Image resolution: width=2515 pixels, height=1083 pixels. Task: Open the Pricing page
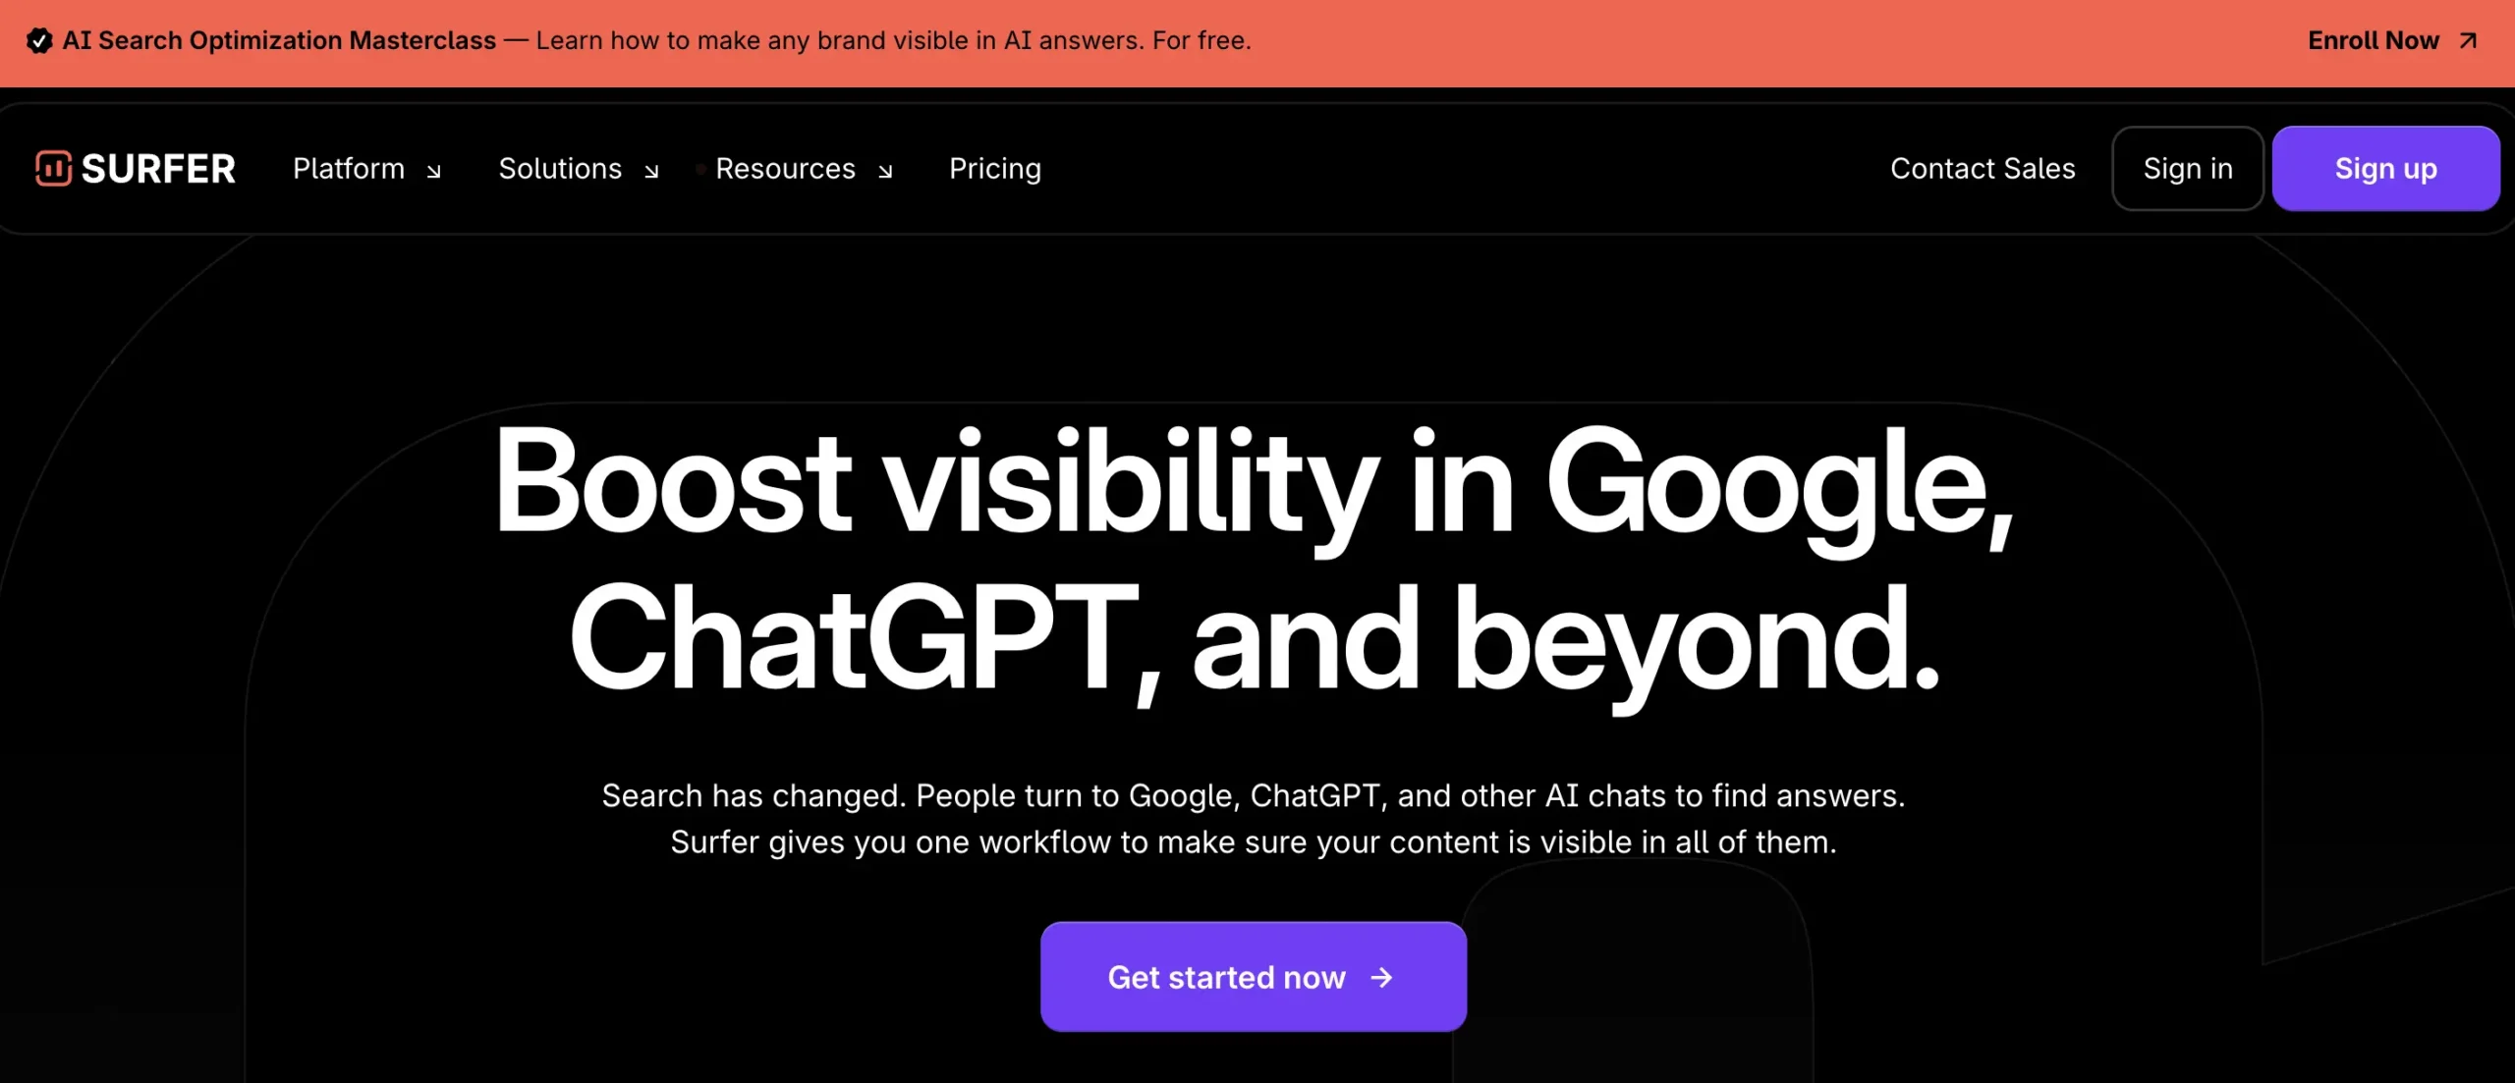point(994,169)
